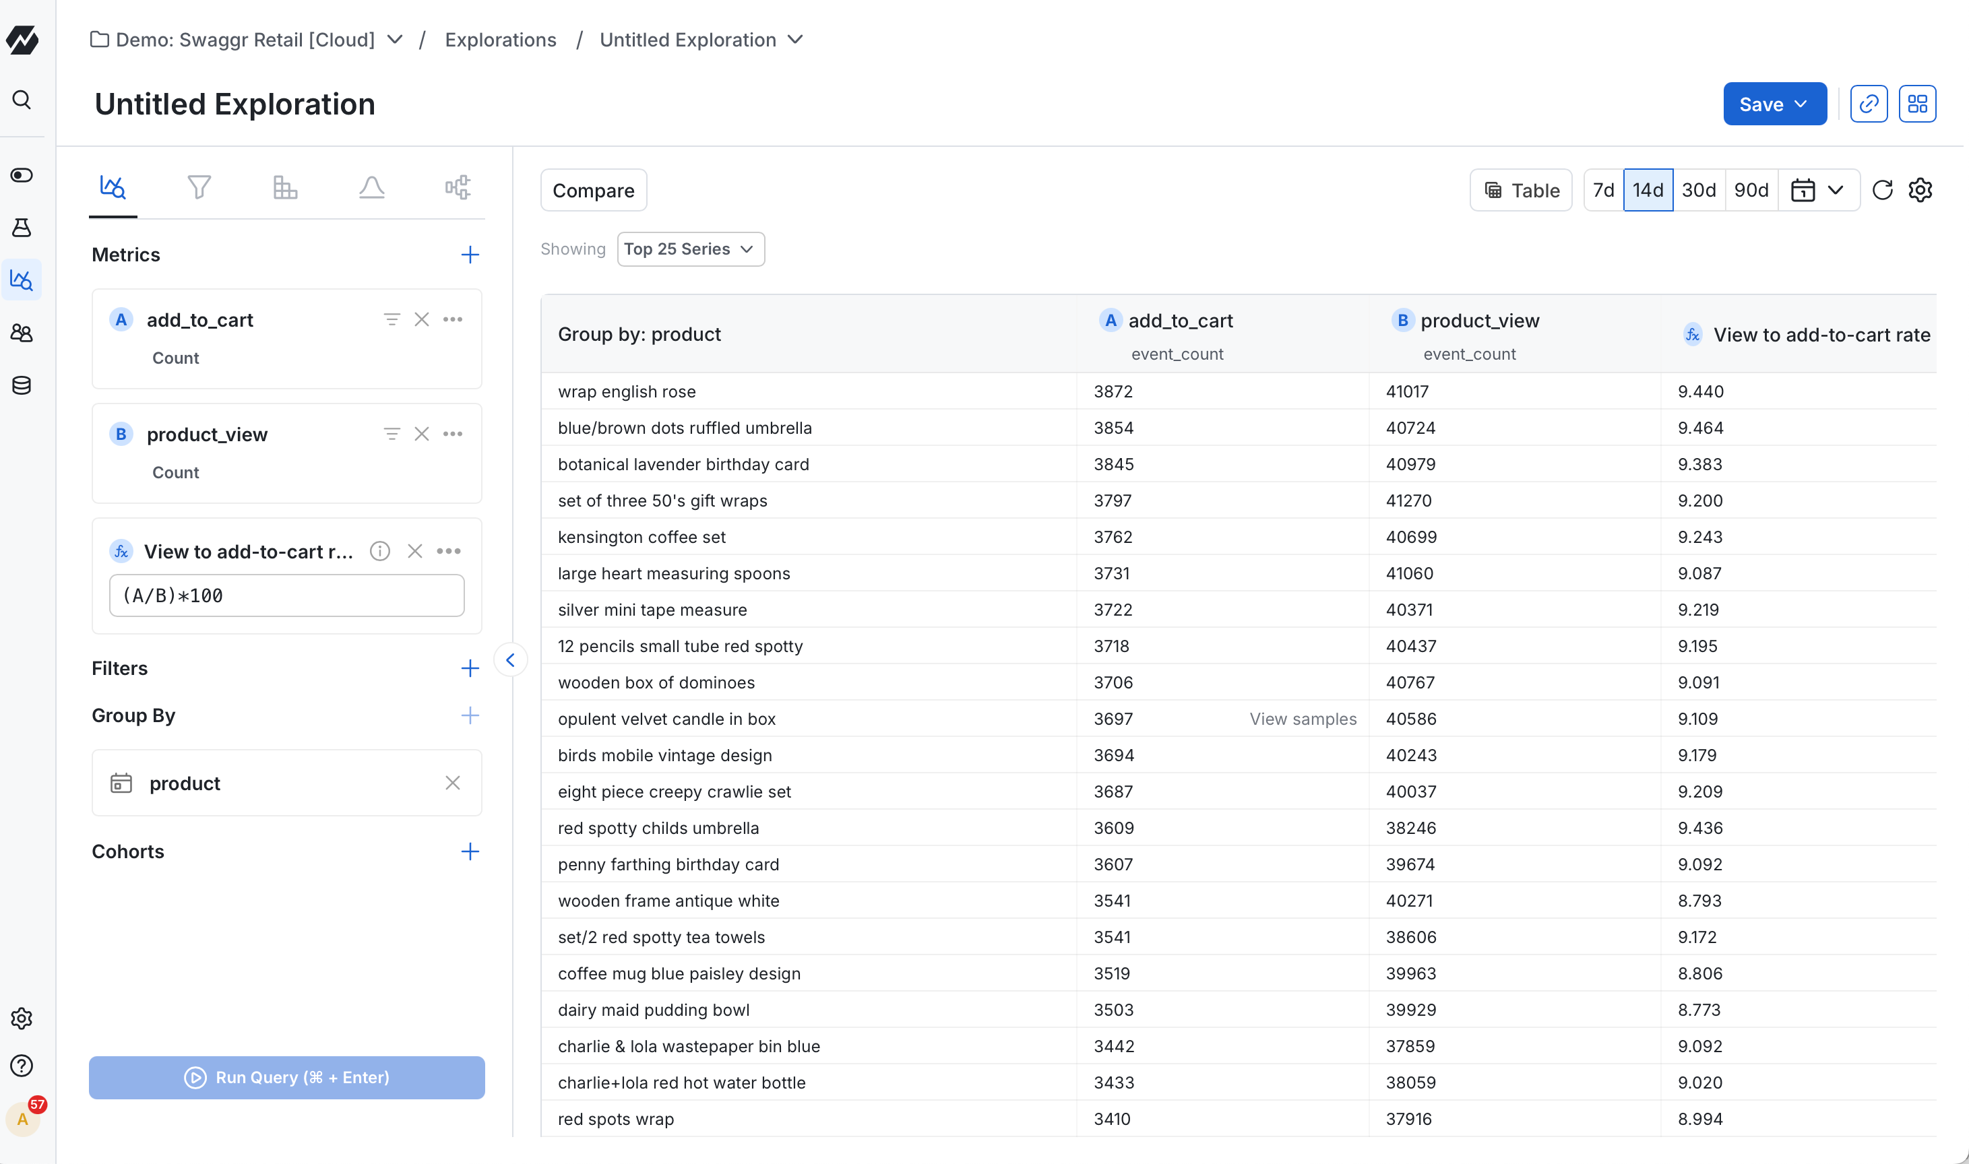Open chart settings gear icon
This screenshot has height=1164, width=1969.
(1920, 191)
